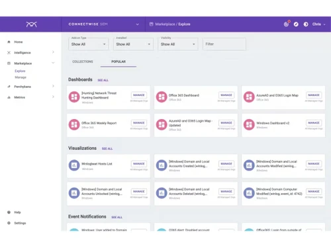Expand the Intelligence sidebar chevron
The width and height of the screenshot is (331, 248).
tap(53, 52)
